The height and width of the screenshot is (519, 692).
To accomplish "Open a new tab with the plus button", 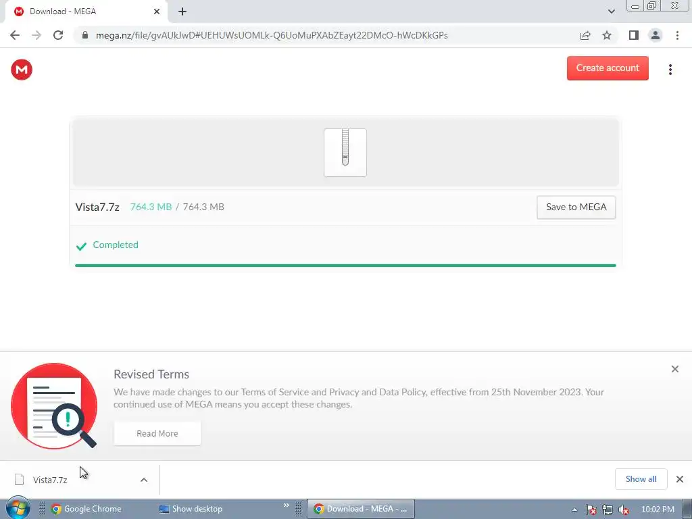I will 182,11.
